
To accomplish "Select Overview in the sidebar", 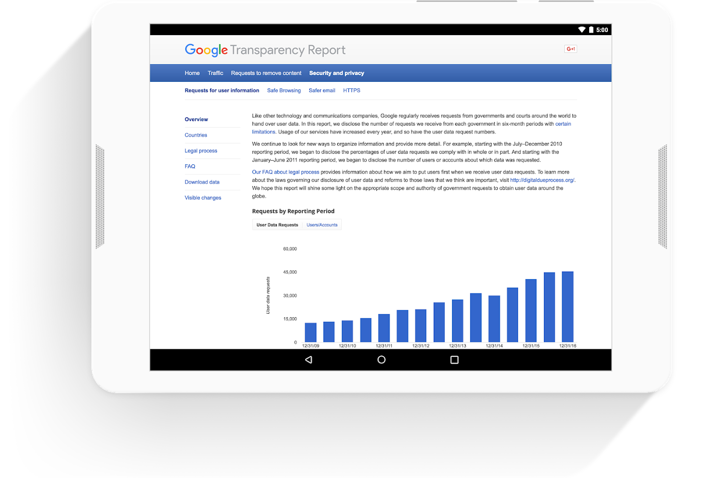I will tap(197, 119).
